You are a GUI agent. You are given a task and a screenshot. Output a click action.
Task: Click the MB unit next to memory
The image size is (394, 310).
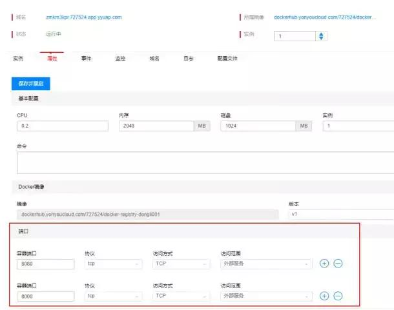pyautogui.click(x=202, y=126)
